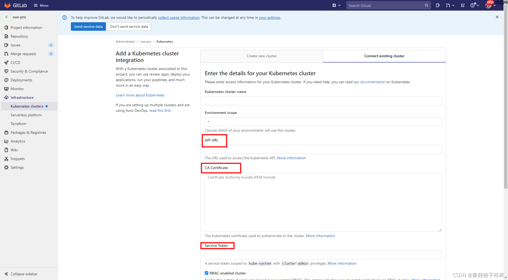The height and width of the screenshot is (280, 508).
Task: Click the Kubernetes cluster name field
Action: (x=323, y=101)
